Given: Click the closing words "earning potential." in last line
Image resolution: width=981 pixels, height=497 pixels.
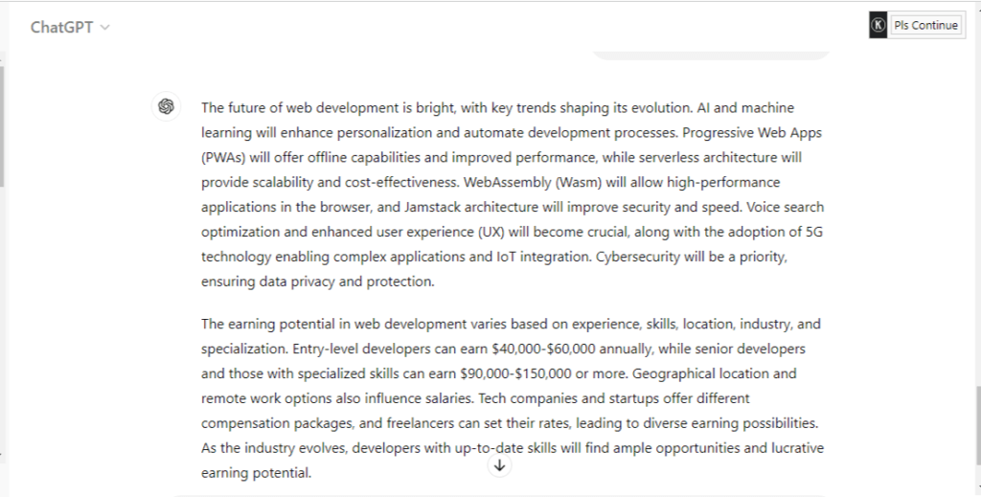Looking at the screenshot, I should point(256,473).
